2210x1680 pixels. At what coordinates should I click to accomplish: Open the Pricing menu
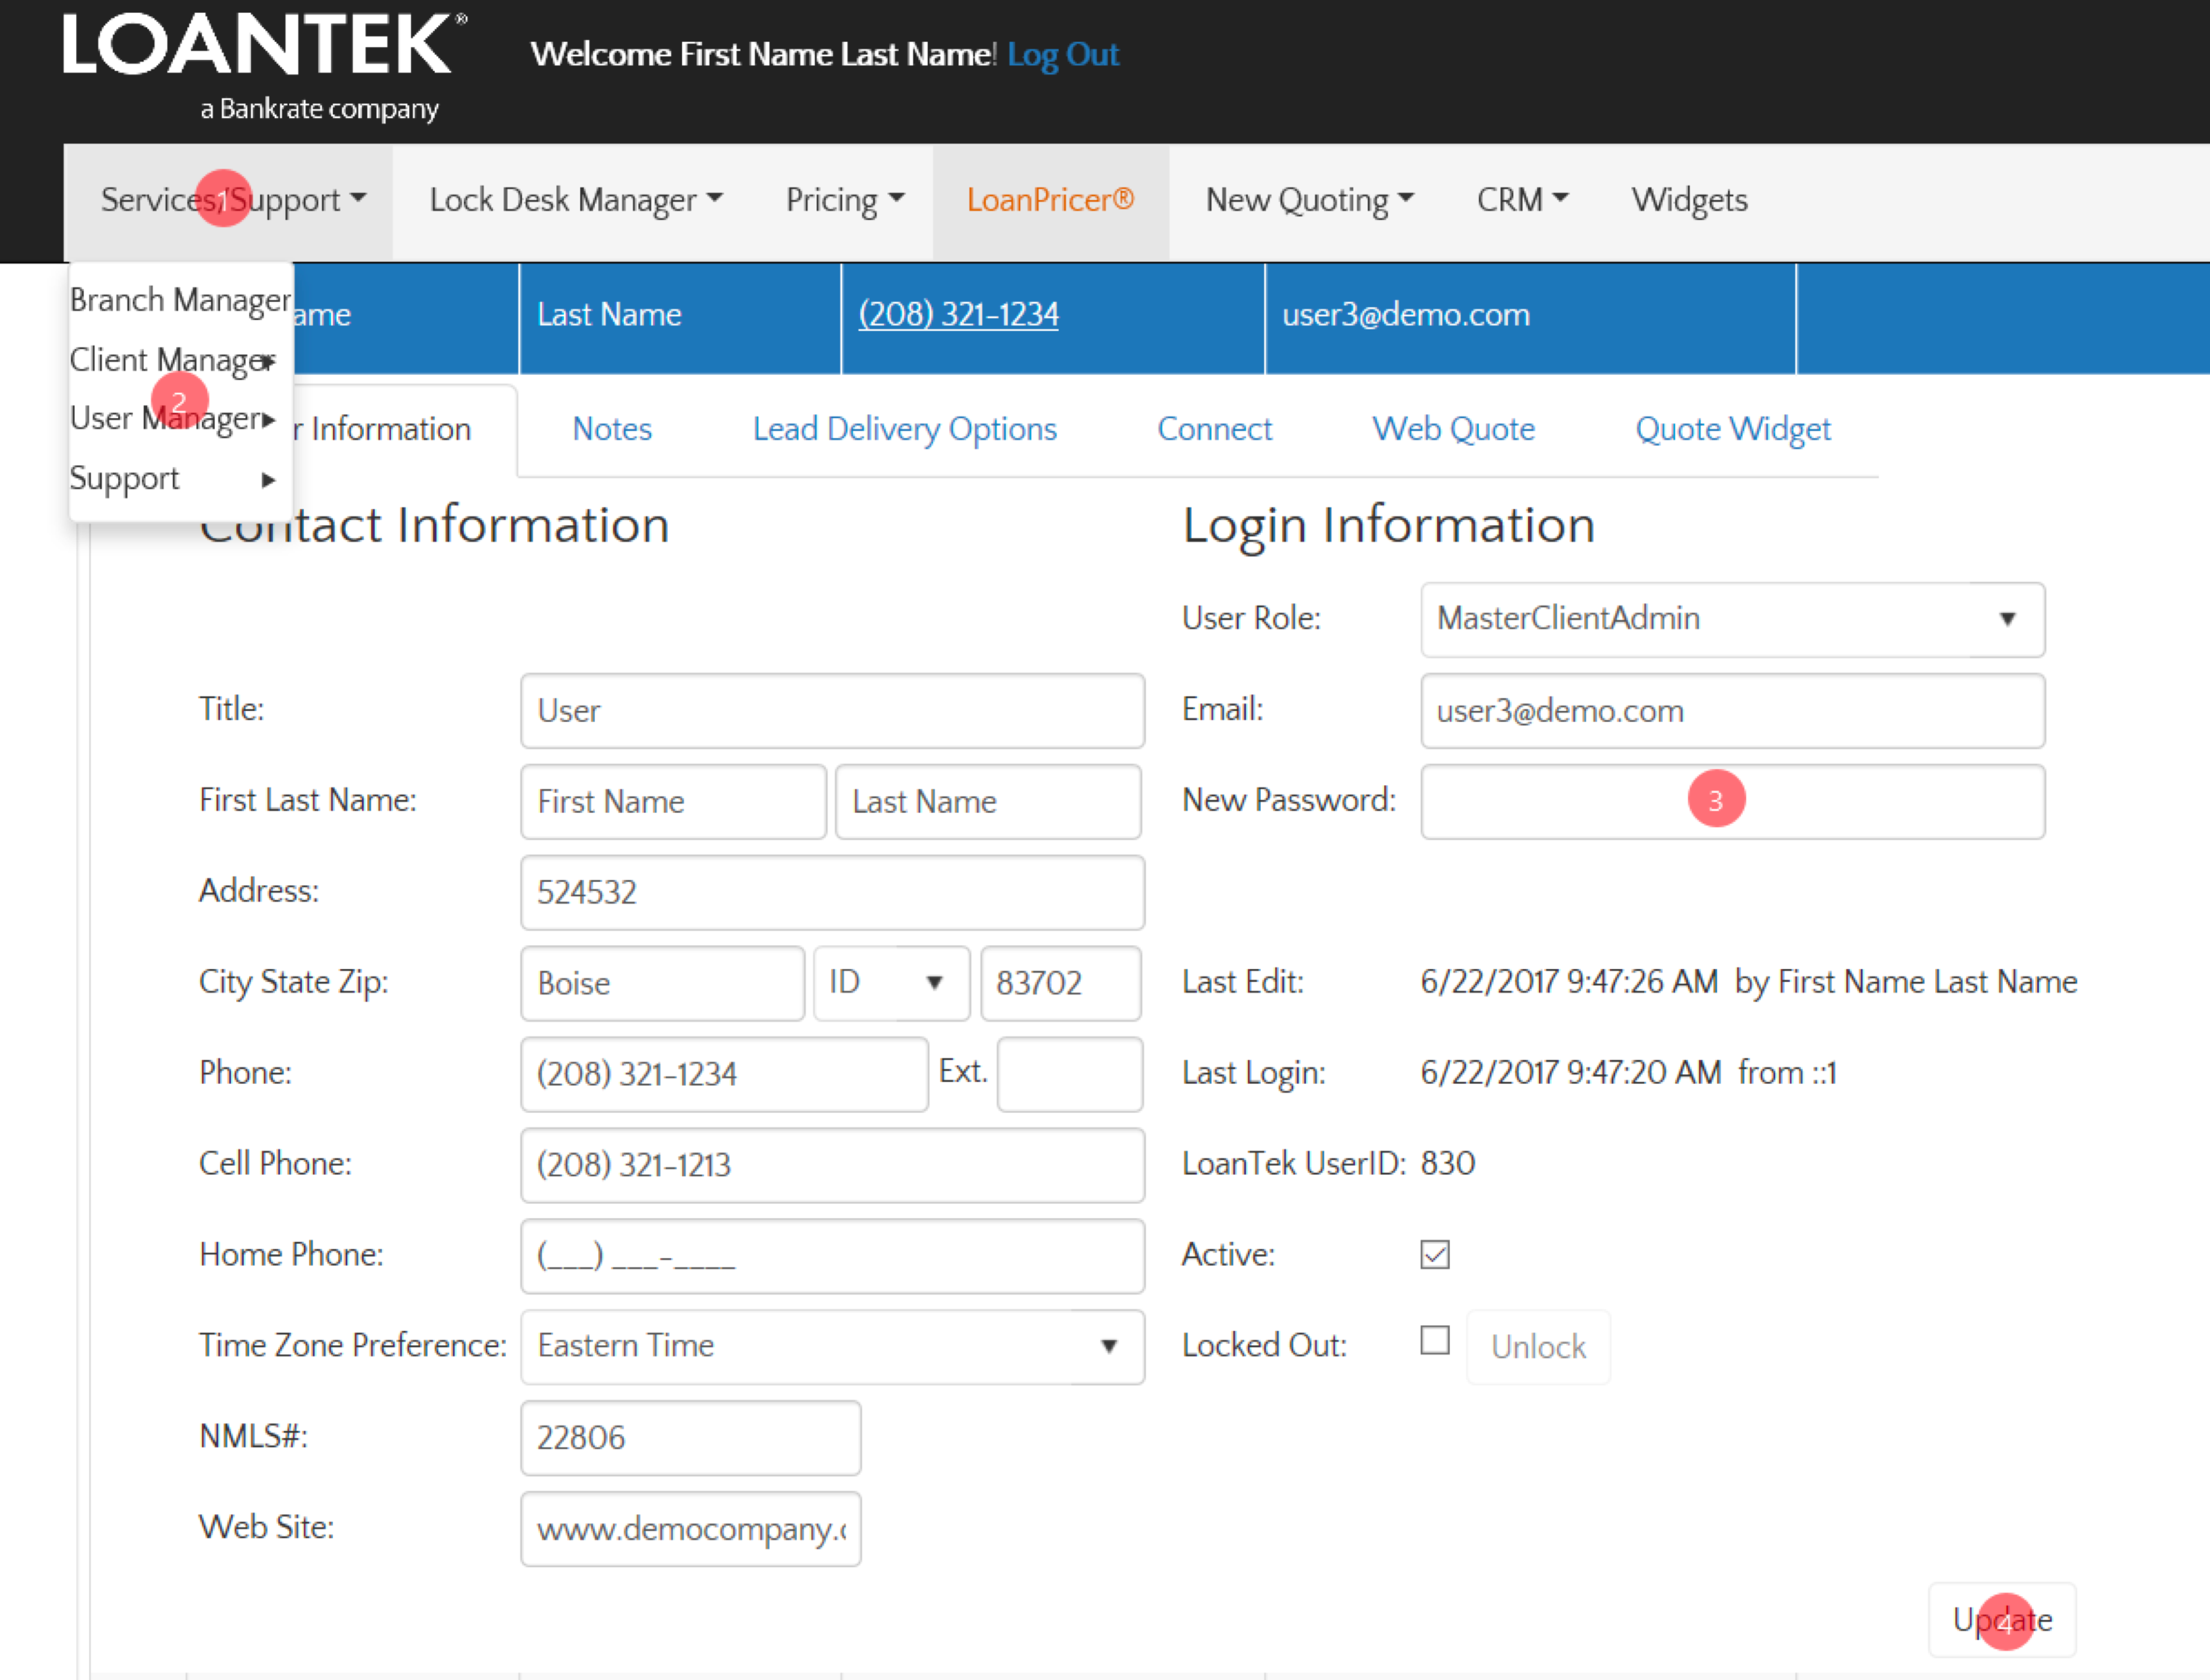click(845, 201)
